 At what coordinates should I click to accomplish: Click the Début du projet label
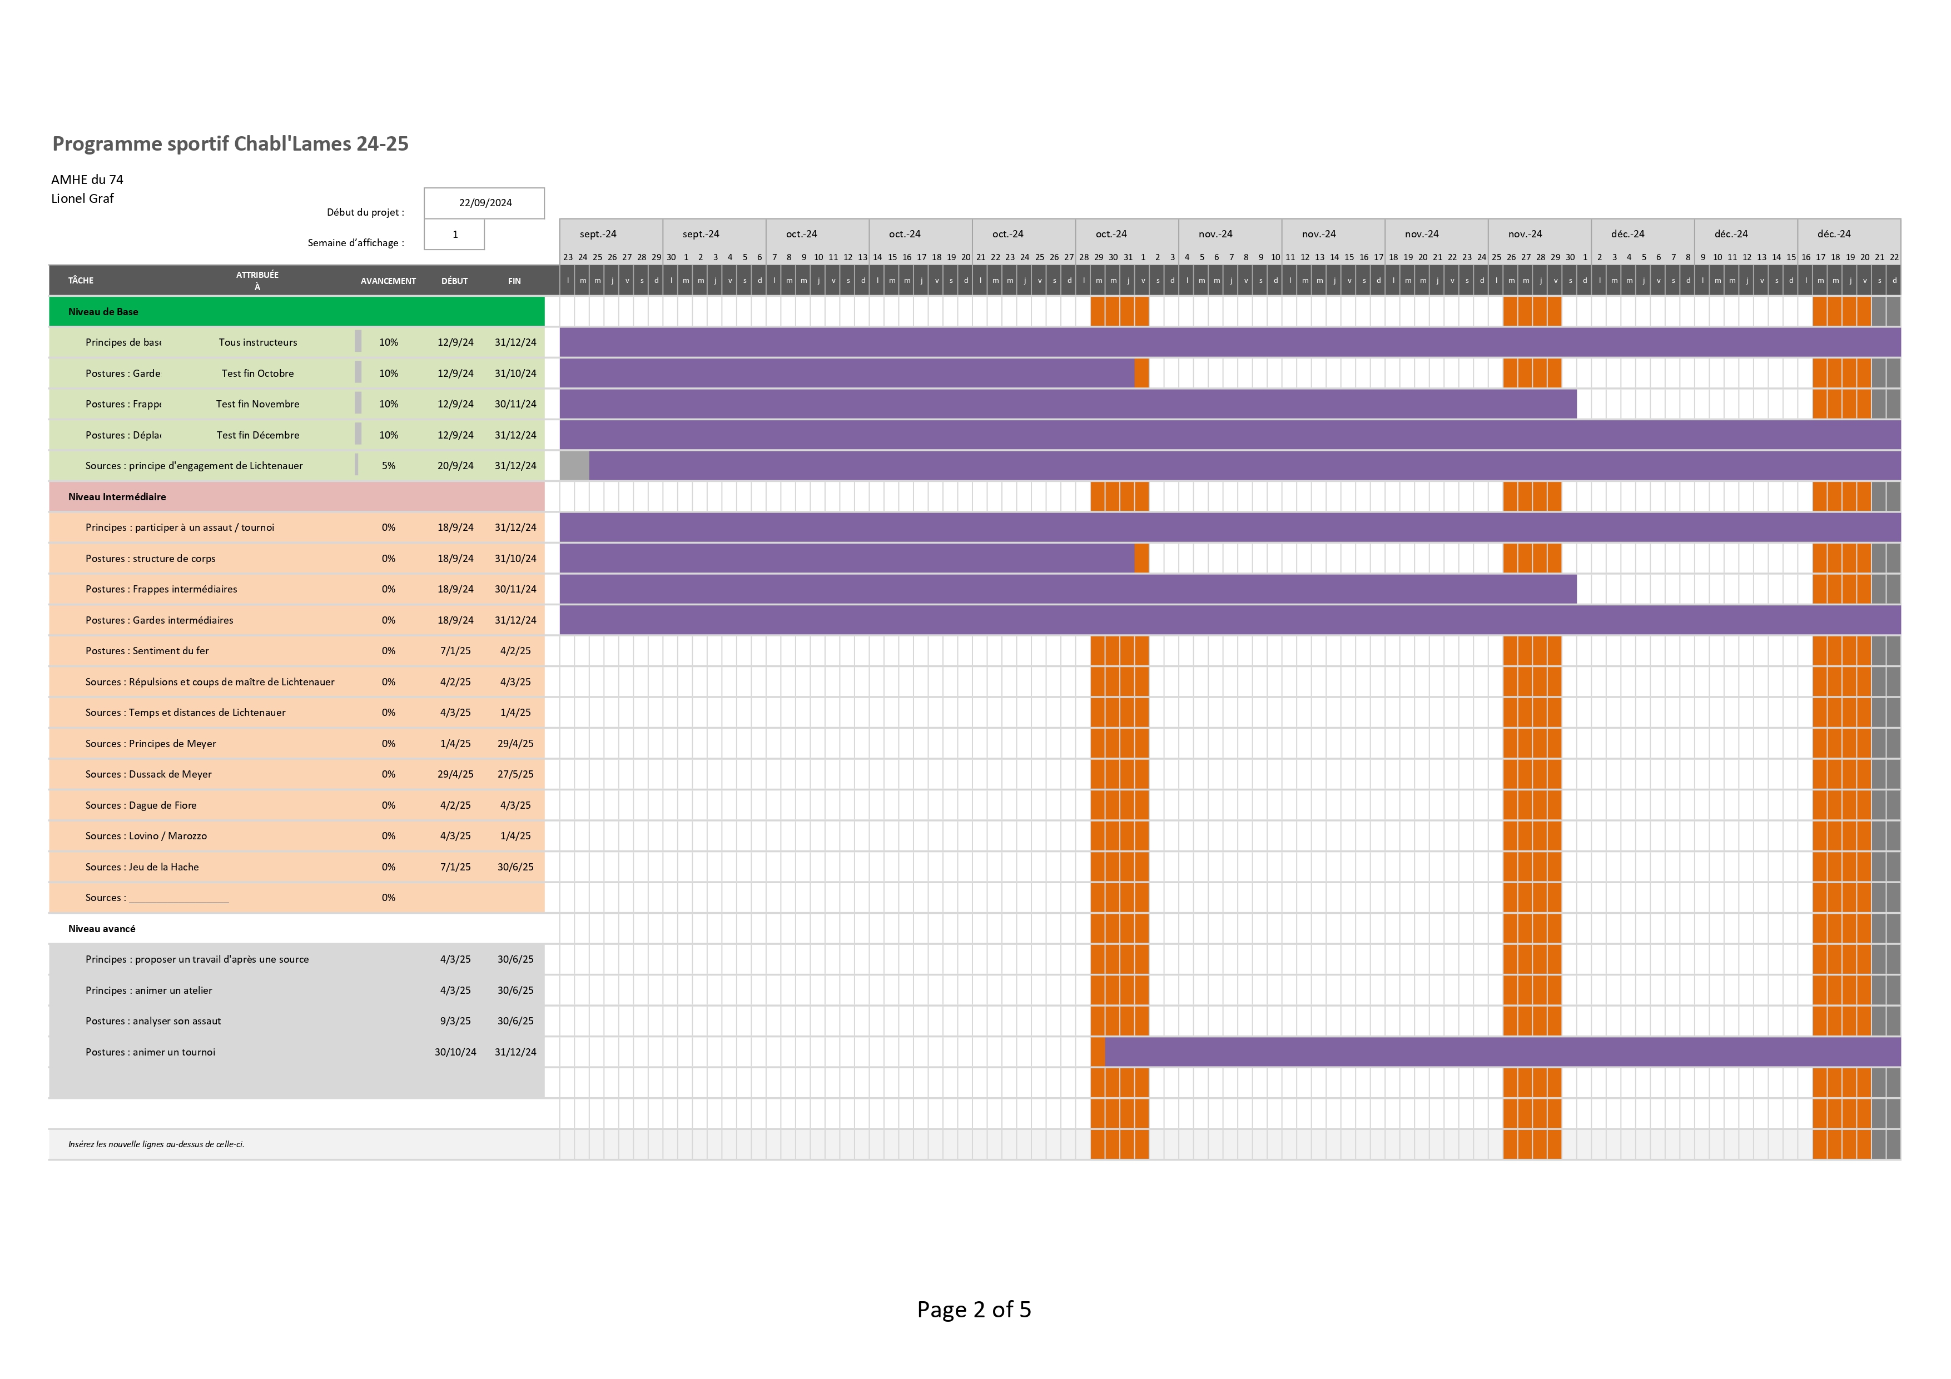pos(365,212)
